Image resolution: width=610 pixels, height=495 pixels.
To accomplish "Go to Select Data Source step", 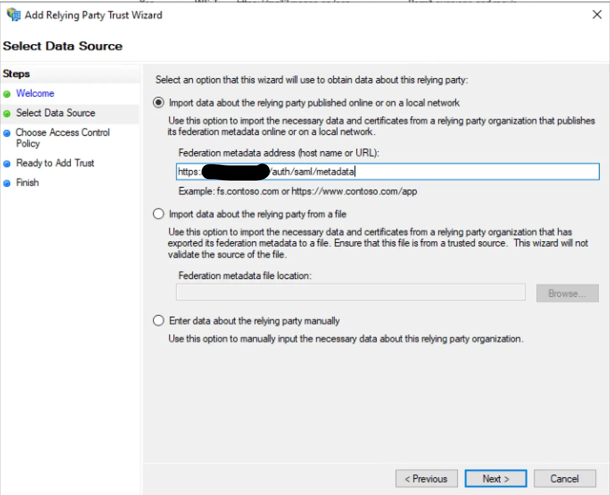I will click(56, 113).
